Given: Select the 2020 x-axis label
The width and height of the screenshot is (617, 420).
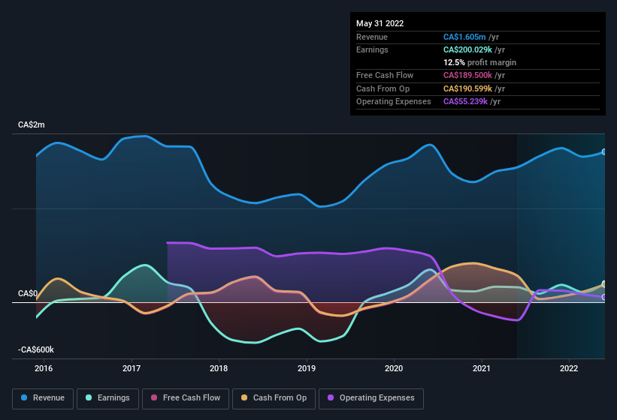Looking at the screenshot, I should pyautogui.click(x=394, y=368).
